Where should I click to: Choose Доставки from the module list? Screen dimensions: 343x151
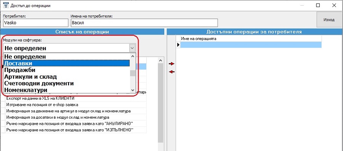pyautogui.click(x=66, y=63)
